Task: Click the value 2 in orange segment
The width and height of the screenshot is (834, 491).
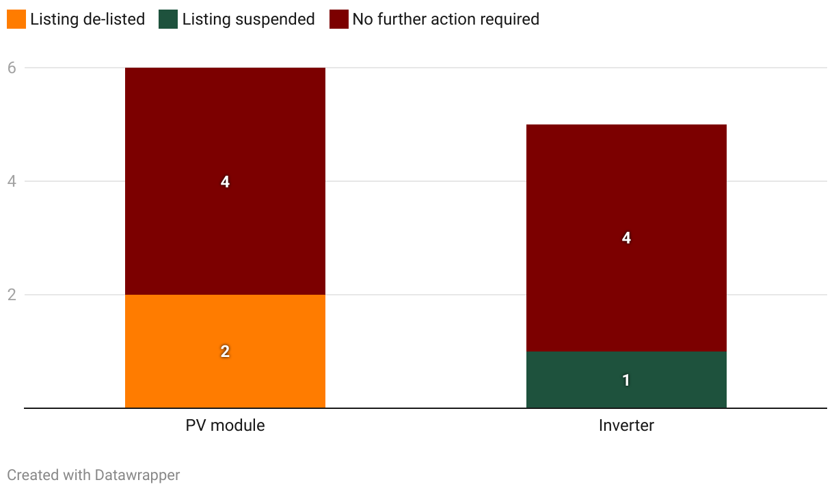Action: coord(225,351)
